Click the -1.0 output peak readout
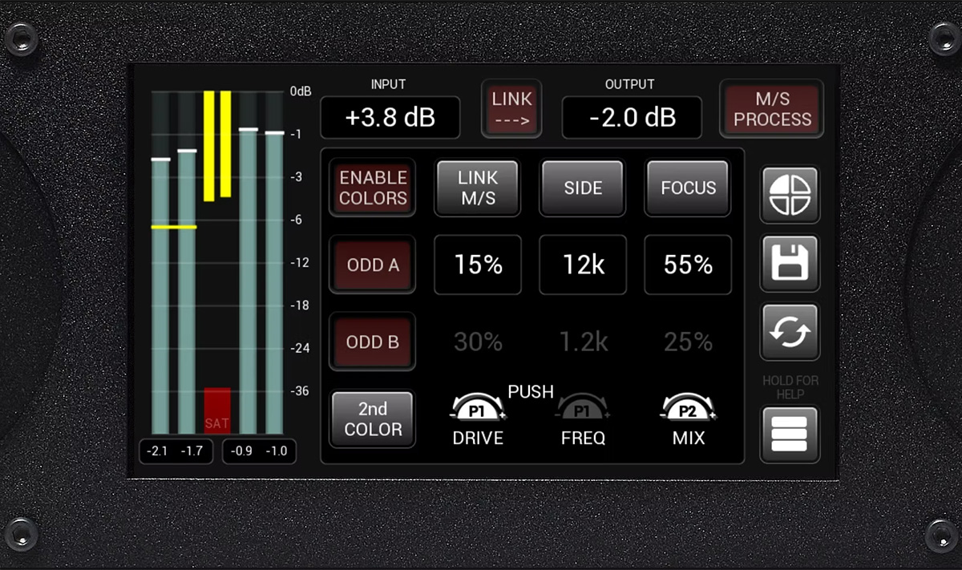The width and height of the screenshot is (962, 570). [277, 451]
